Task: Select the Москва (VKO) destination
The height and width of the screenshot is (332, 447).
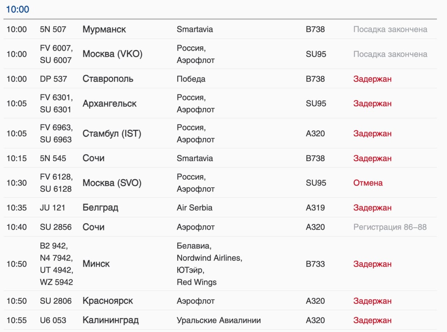Action: tap(112, 54)
